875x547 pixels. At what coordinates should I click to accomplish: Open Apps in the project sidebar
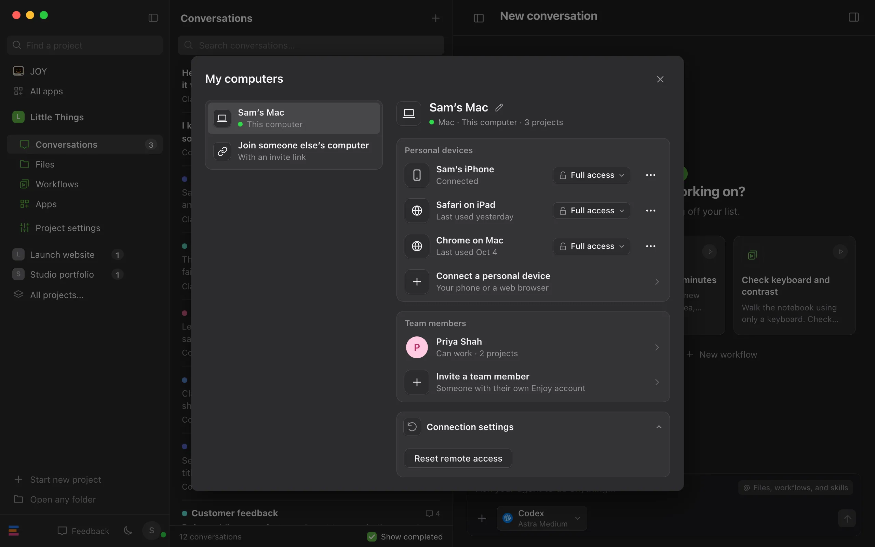point(85,204)
